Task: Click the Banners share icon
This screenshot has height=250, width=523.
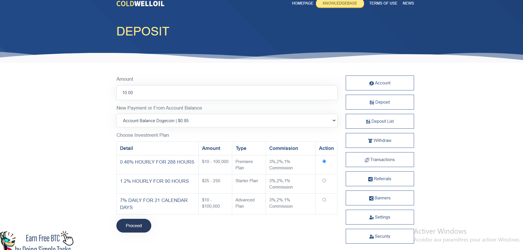Action: point(371,198)
